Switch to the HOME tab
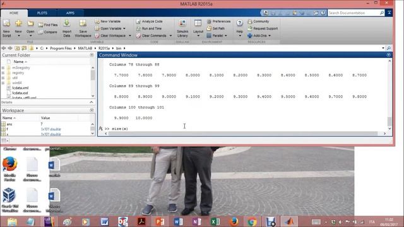Image resolution: width=404 pixels, height=227 pixels. point(14,13)
